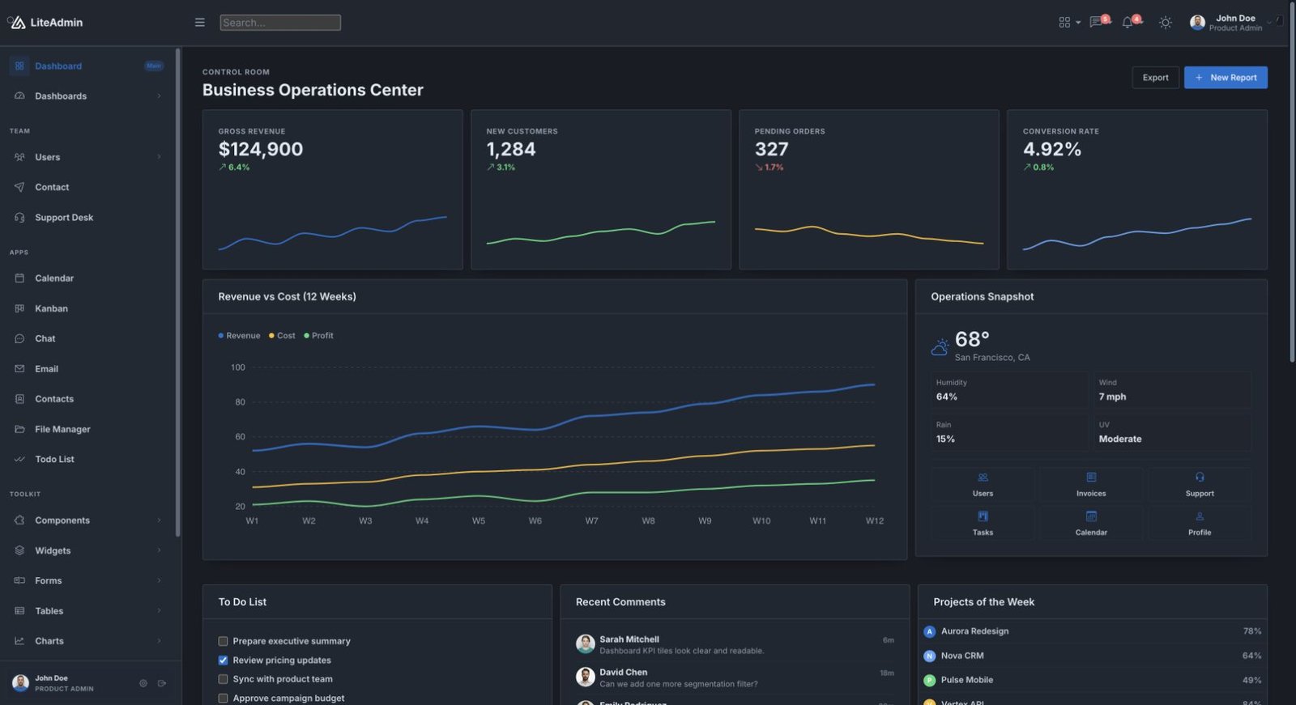Open File Manager from the sidebar
The width and height of the screenshot is (1296, 705).
click(90, 429)
